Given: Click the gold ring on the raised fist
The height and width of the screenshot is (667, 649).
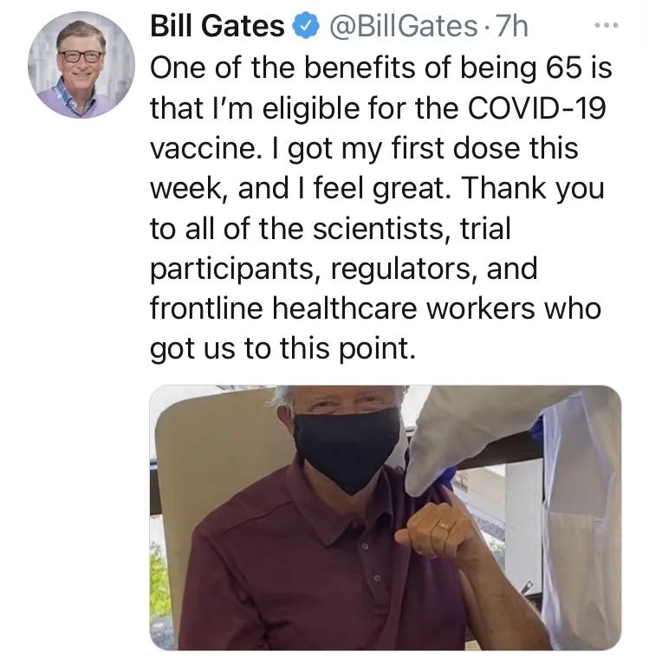Looking at the screenshot, I should pyautogui.click(x=443, y=527).
